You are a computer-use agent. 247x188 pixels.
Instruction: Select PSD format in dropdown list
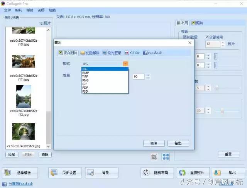105,91
